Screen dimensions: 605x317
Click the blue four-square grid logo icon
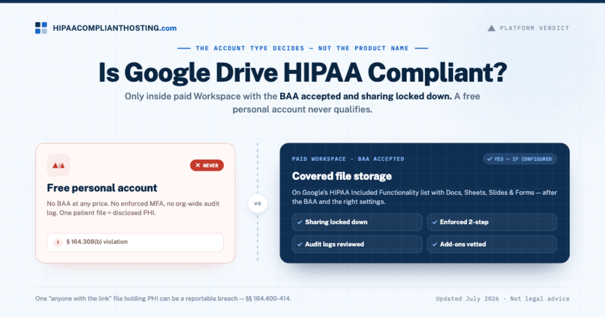point(41,28)
